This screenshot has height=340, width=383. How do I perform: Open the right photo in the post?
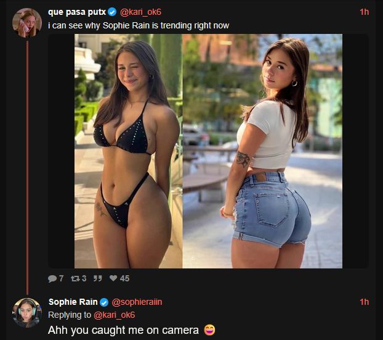[262, 151]
